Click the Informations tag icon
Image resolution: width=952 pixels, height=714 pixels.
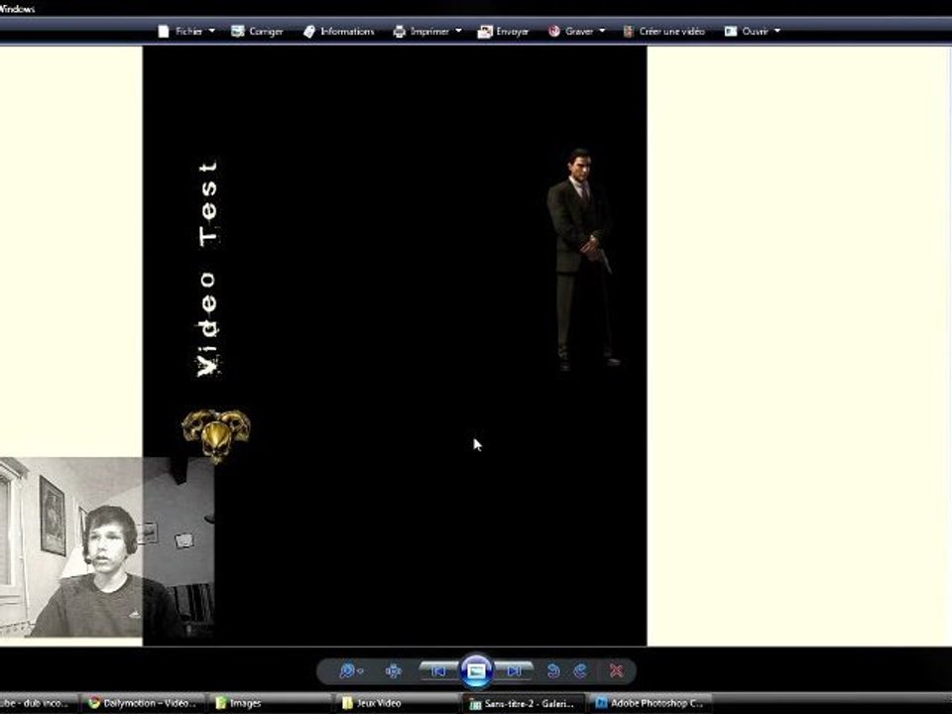pyautogui.click(x=309, y=31)
